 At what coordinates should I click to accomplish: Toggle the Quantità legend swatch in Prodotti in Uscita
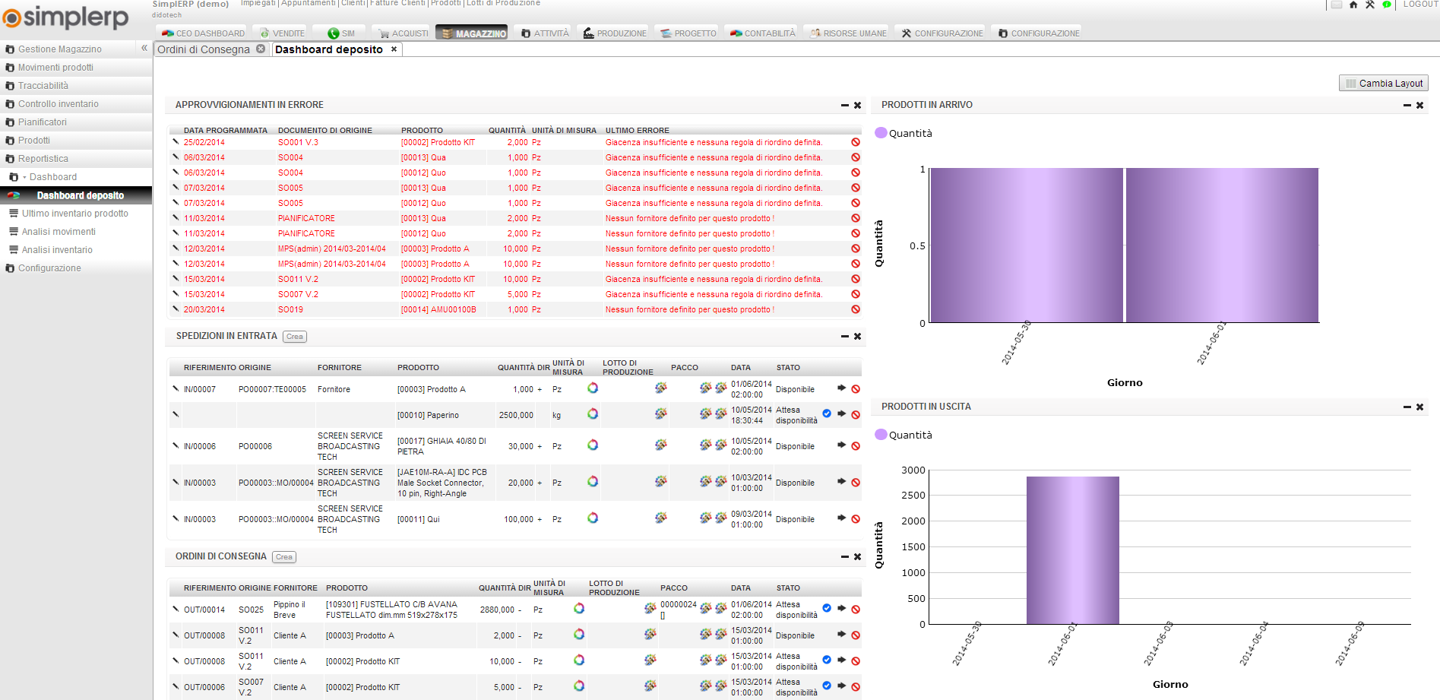pyautogui.click(x=881, y=434)
